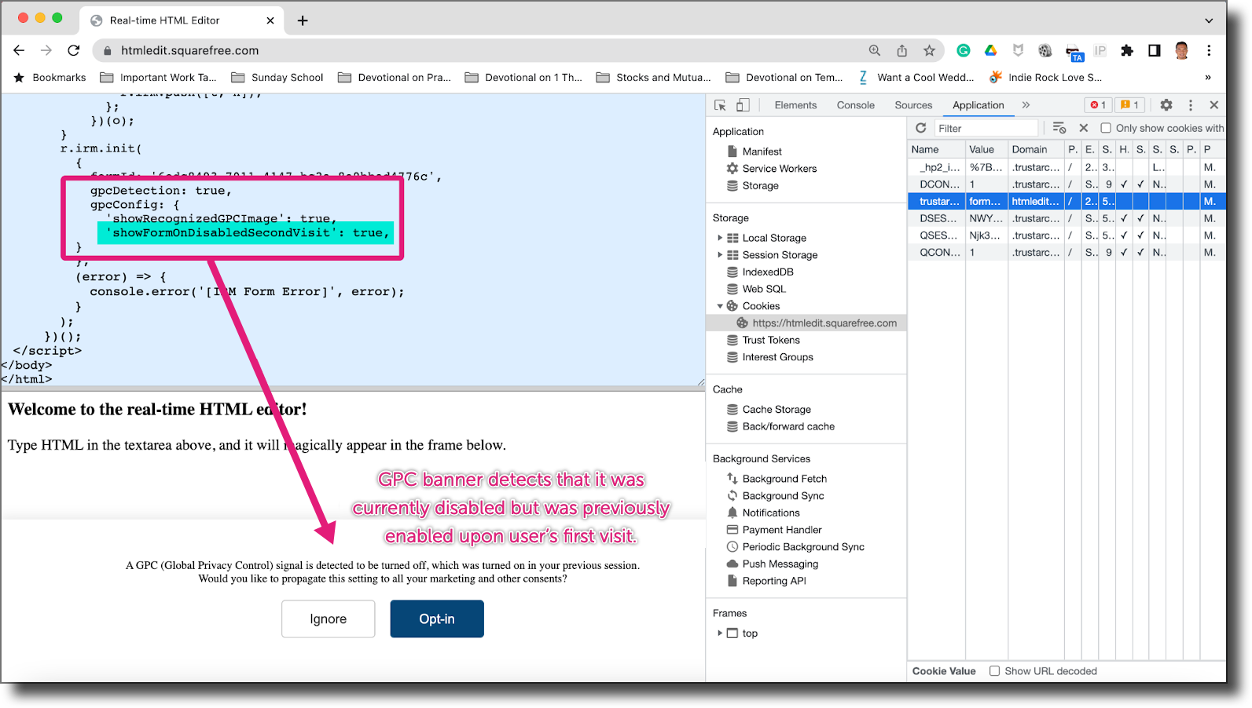Screen dimensions: 1252x708
Task: Show hidden bookmarks via the double chevron
Action: (x=1208, y=78)
